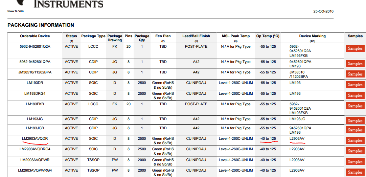Viewport: 366px width, 177px height.
Task: Select orderable device LM193DR
Action: click(x=35, y=83)
